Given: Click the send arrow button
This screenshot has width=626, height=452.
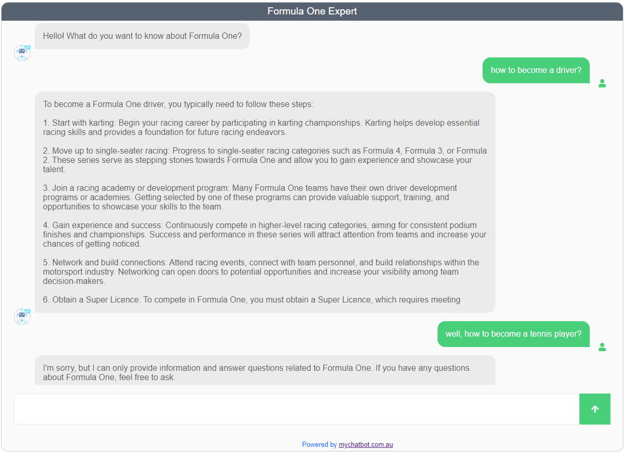Looking at the screenshot, I should click(x=594, y=409).
